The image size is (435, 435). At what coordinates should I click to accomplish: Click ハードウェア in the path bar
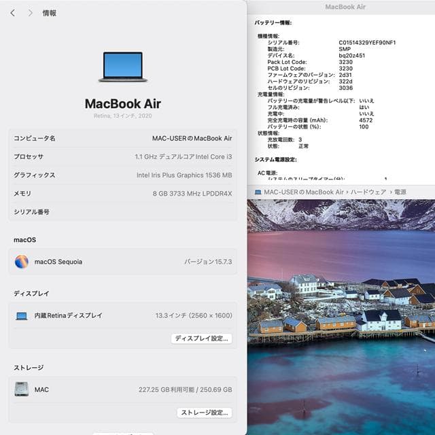pyautogui.click(x=368, y=192)
